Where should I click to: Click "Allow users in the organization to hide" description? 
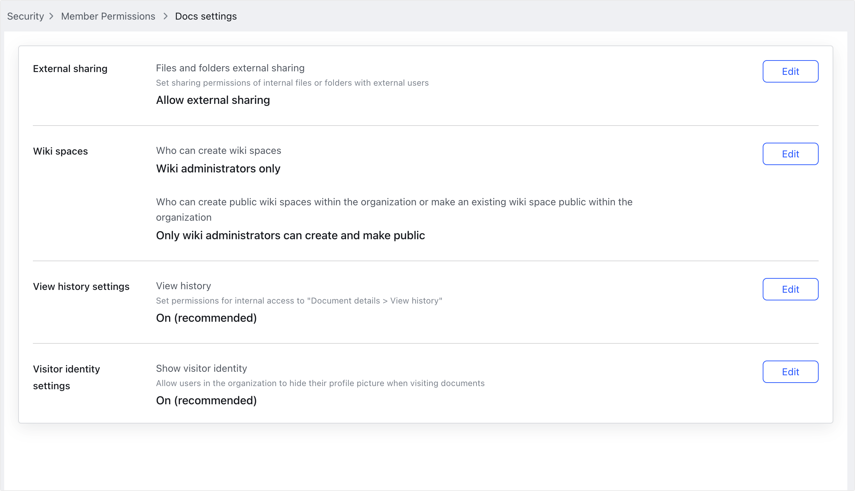click(x=320, y=383)
